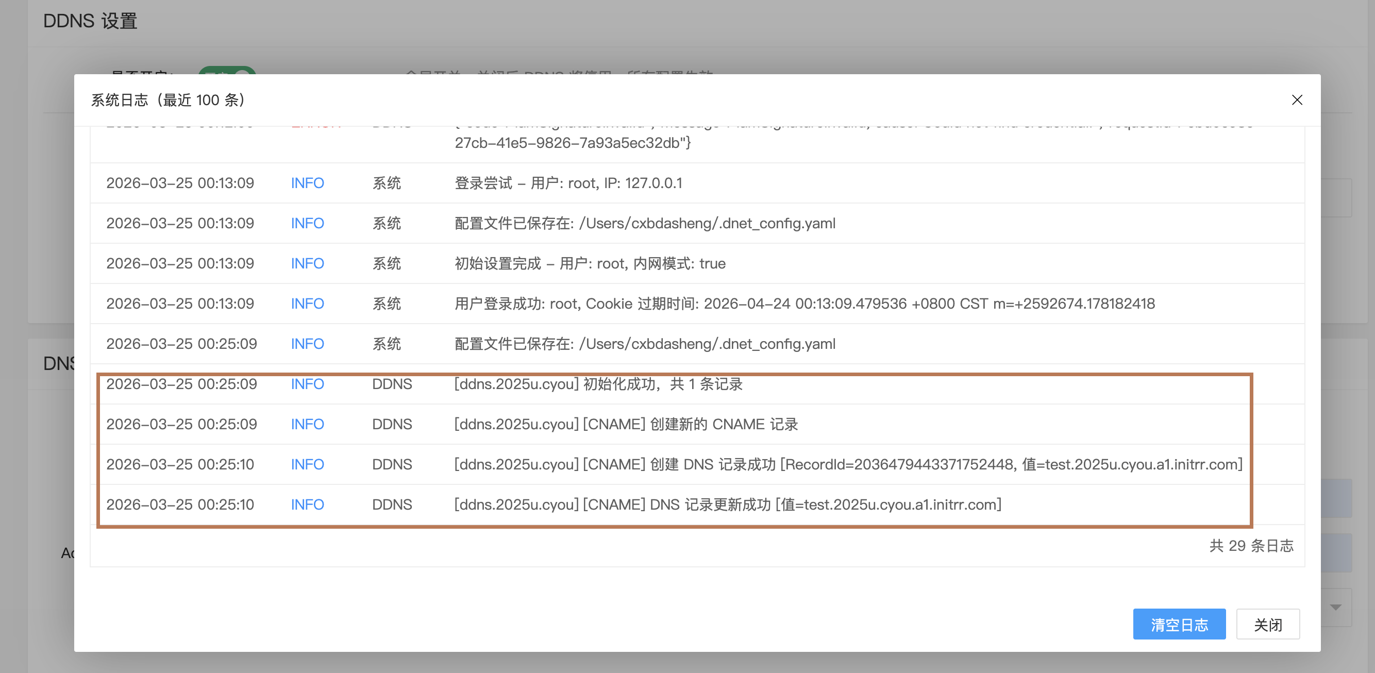1375x673 pixels.
Task: Select 配置文件已保存在 entry at 00:13:09
Action: 644,224
